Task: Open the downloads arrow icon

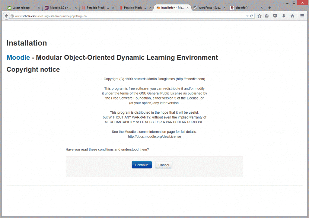Action: coord(284,16)
